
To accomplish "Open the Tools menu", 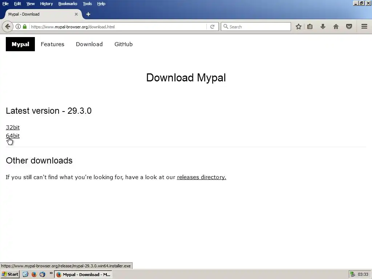I will (87, 4).
